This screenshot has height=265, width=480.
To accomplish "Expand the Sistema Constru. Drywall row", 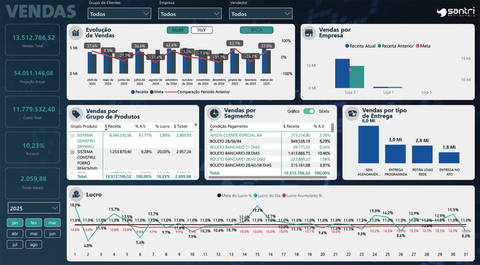I will pos(72,135).
